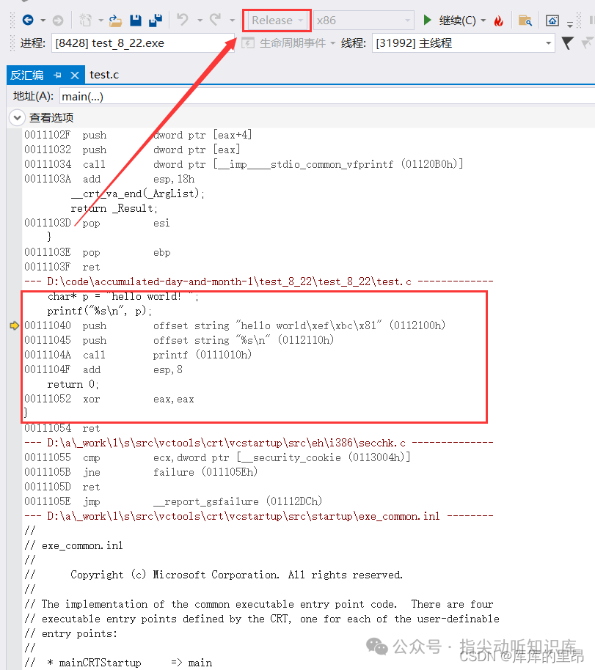
Task: Click the Redo arrow icon
Action: click(215, 20)
